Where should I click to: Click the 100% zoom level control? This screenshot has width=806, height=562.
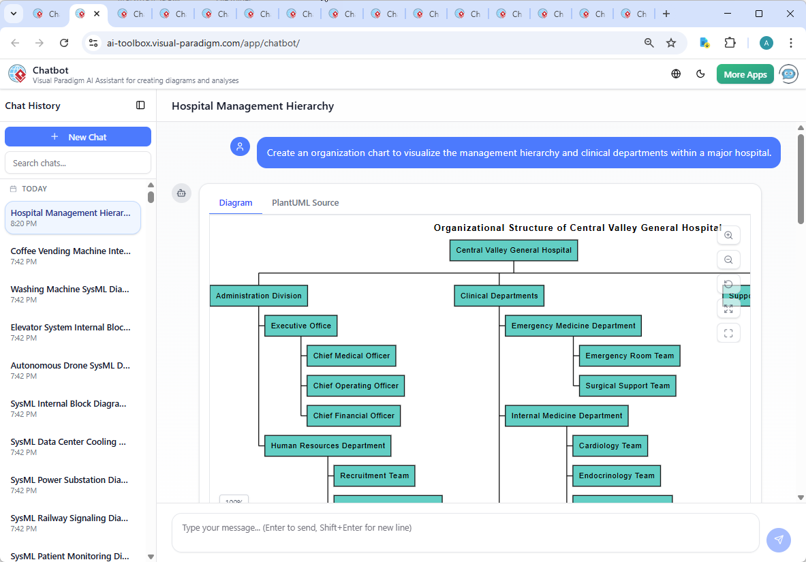[234, 501]
